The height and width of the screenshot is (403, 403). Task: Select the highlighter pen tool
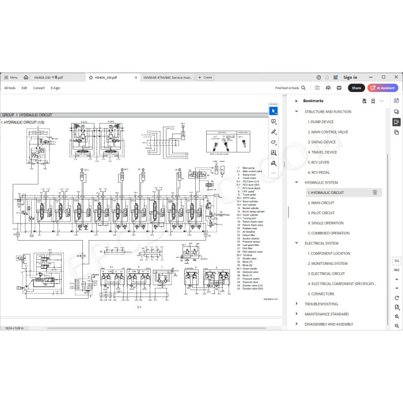tap(273, 132)
